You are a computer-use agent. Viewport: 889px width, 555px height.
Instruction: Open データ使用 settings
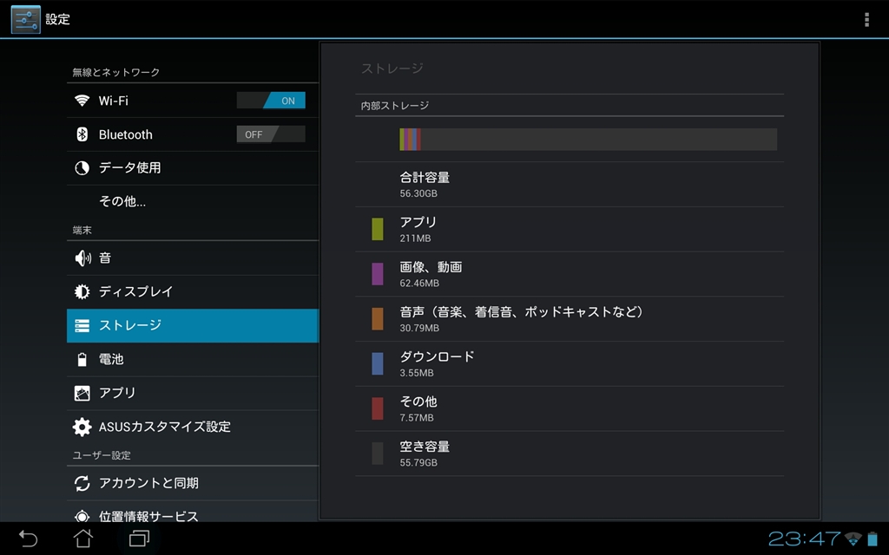[193, 168]
